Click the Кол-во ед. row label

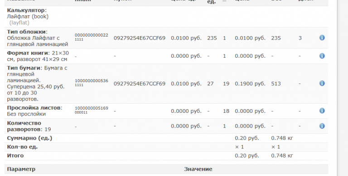point(22,147)
